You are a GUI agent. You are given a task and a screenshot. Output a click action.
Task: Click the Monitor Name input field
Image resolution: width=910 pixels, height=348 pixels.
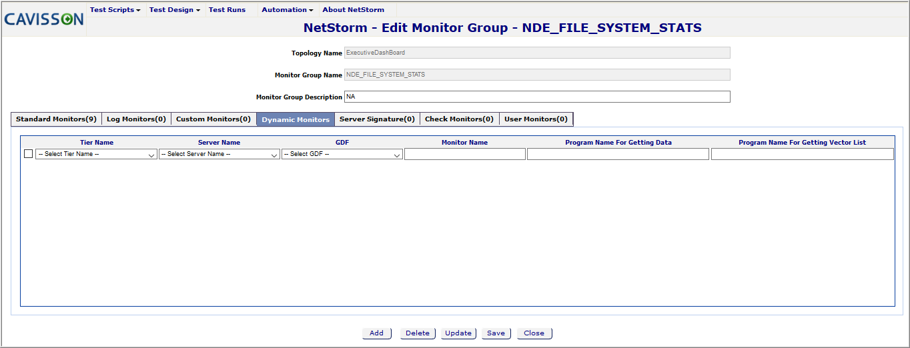[x=465, y=154]
